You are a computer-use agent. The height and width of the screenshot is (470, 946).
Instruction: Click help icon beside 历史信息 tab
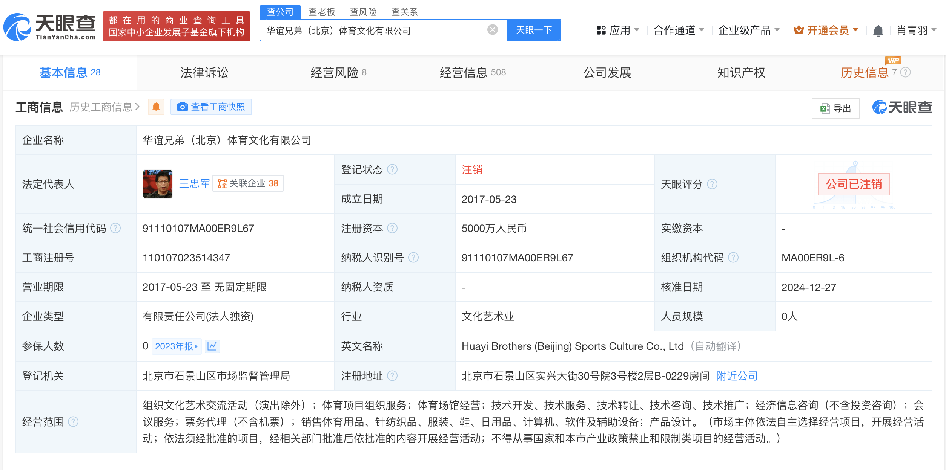tap(906, 72)
